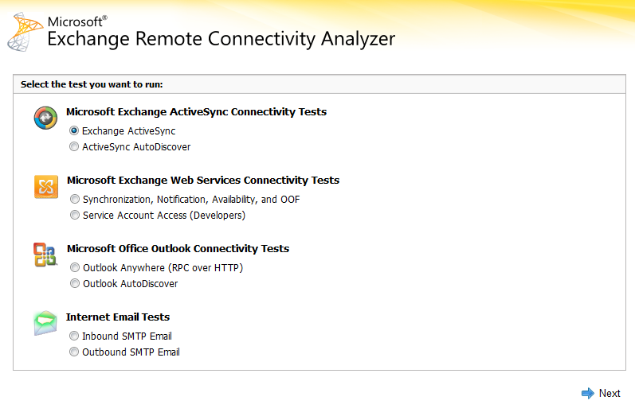The height and width of the screenshot is (420, 635).
Task: Click the Exchange ActiveSync circular sync icon
Action: tap(45, 118)
